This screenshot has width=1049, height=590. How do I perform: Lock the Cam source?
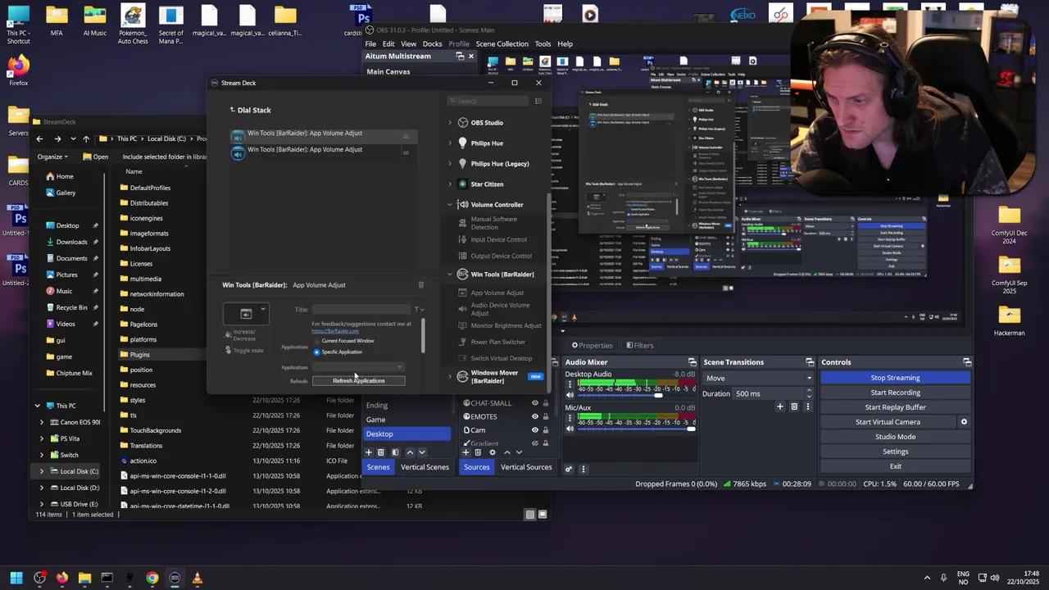pyautogui.click(x=545, y=429)
